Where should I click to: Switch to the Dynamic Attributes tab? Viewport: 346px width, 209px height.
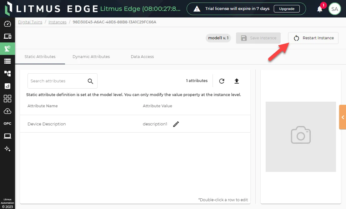click(x=91, y=56)
